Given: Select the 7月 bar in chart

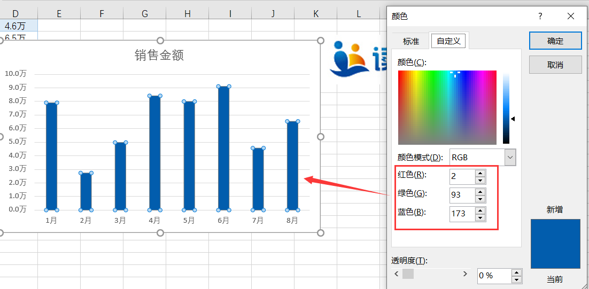Looking at the screenshot, I should 258,179.
